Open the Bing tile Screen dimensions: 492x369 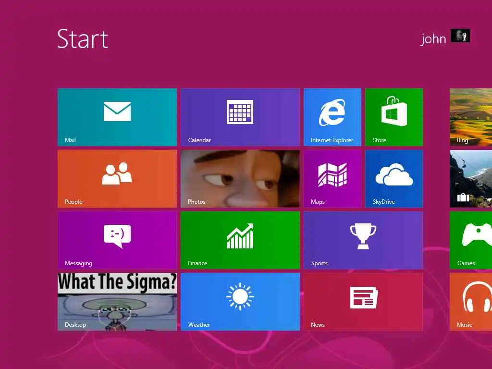(x=471, y=117)
